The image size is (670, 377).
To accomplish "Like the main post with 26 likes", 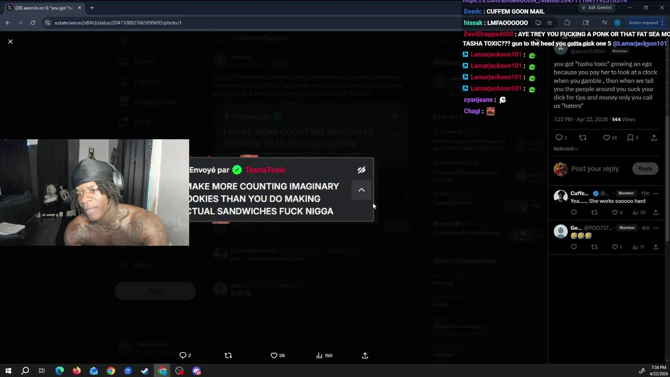I will [610, 138].
